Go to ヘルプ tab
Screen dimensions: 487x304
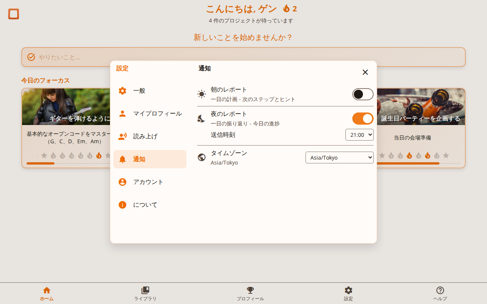click(440, 293)
